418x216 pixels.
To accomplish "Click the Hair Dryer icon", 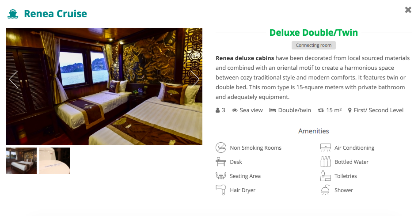I will click(221, 190).
